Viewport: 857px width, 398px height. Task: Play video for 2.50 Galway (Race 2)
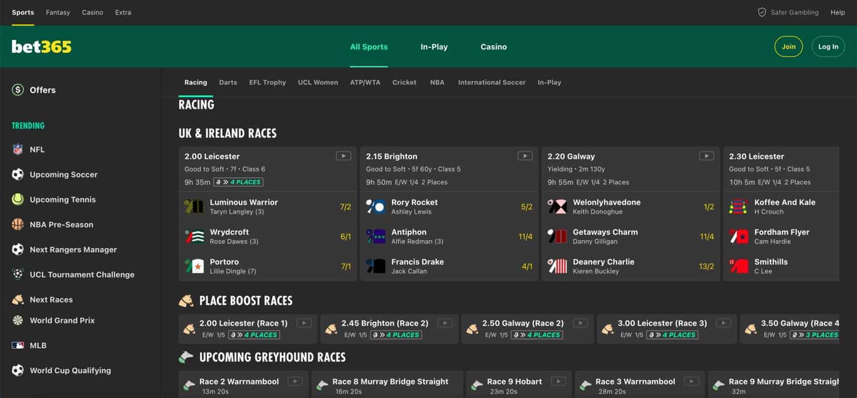(x=580, y=323)
